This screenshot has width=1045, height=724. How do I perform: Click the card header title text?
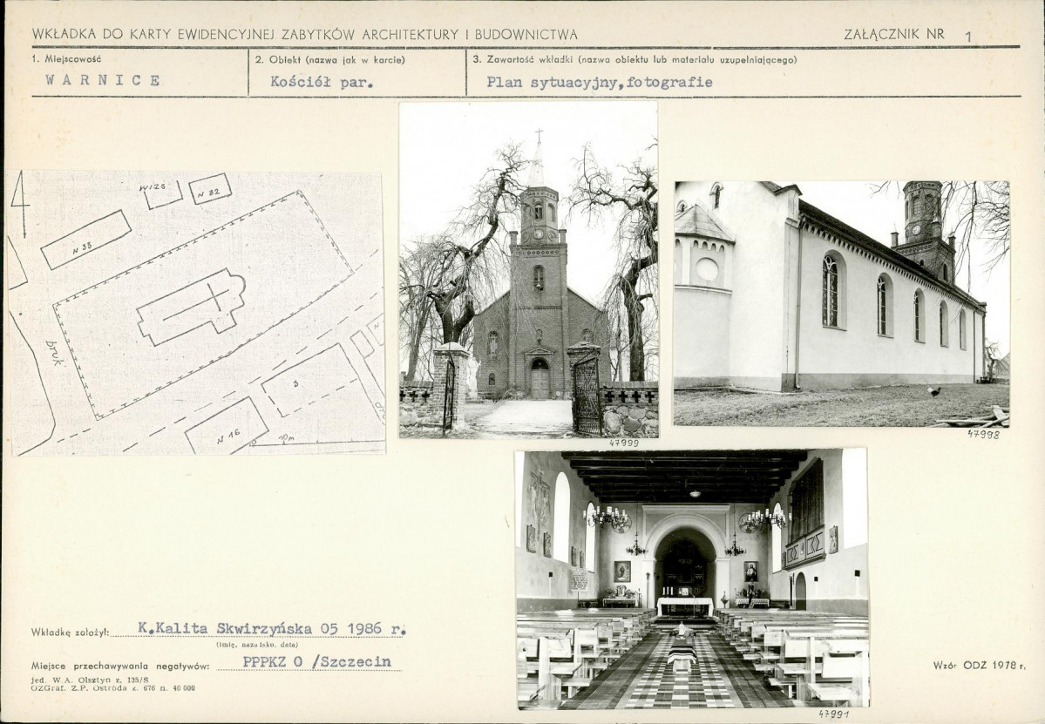(x=304, y=35)
